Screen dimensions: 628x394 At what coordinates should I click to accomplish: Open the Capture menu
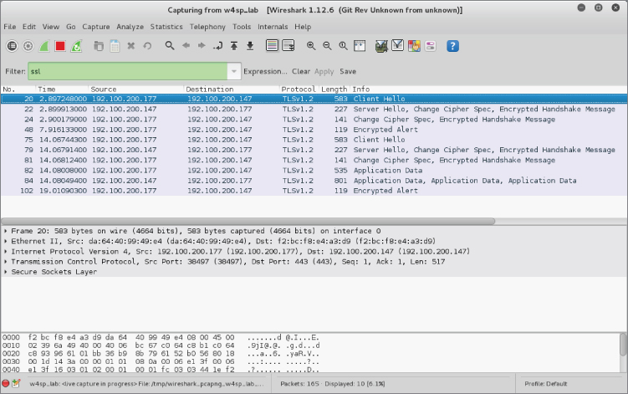(x=95, y=27)
